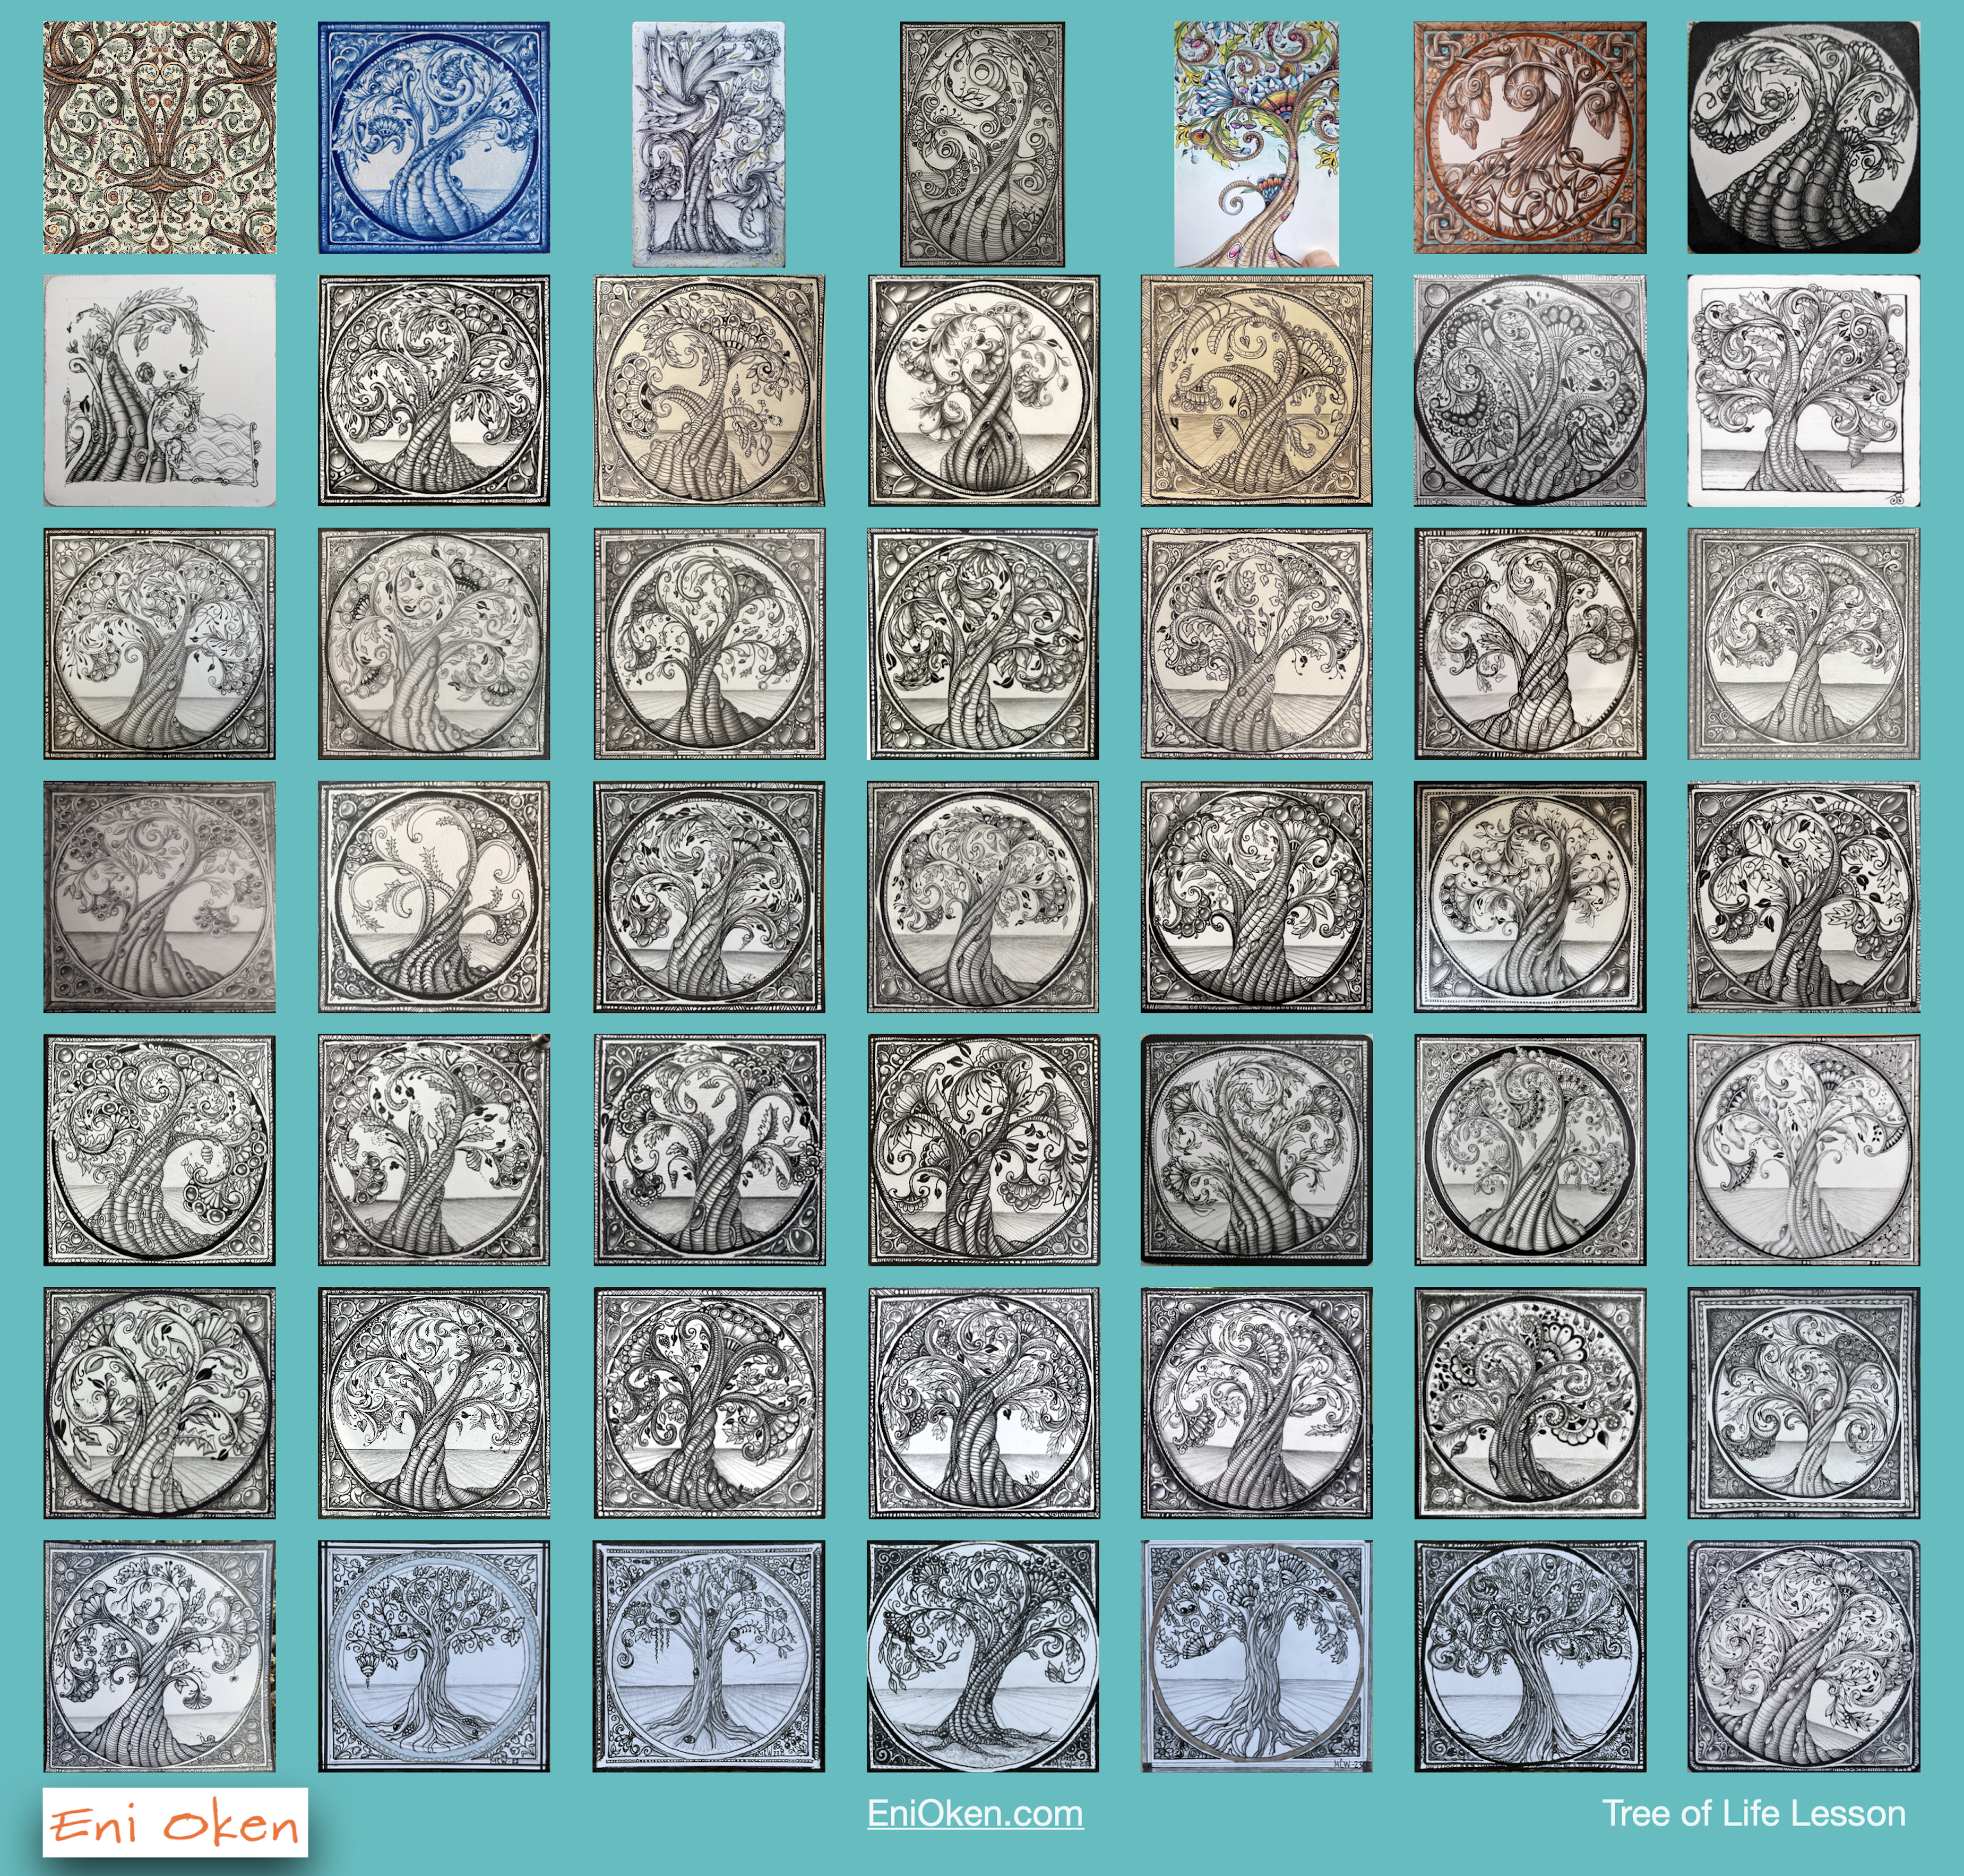
Task: Open the tall grayscale tile with arched frame
Action: (x=983, y=144)
